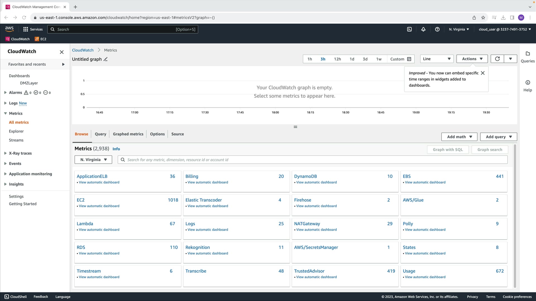536x301 pixels.
Task: Open the Actions dropdown menu
Action: click(x=472, y=59)
